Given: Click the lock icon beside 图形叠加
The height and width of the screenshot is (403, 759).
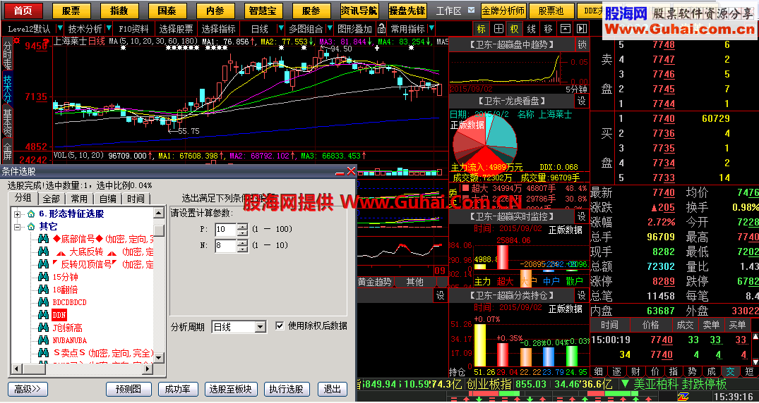Looking at the screenshot, I should point(382,28).
